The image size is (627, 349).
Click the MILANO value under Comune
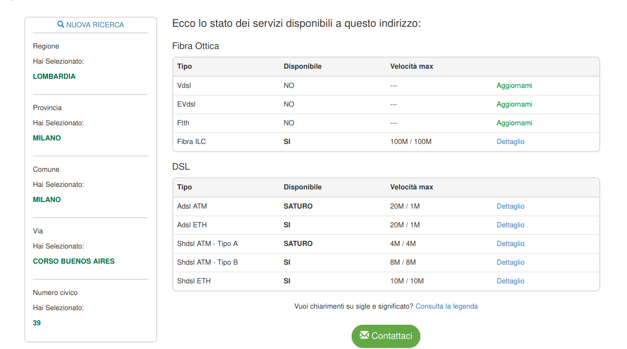pyautogui.click(x=47, y=200)
